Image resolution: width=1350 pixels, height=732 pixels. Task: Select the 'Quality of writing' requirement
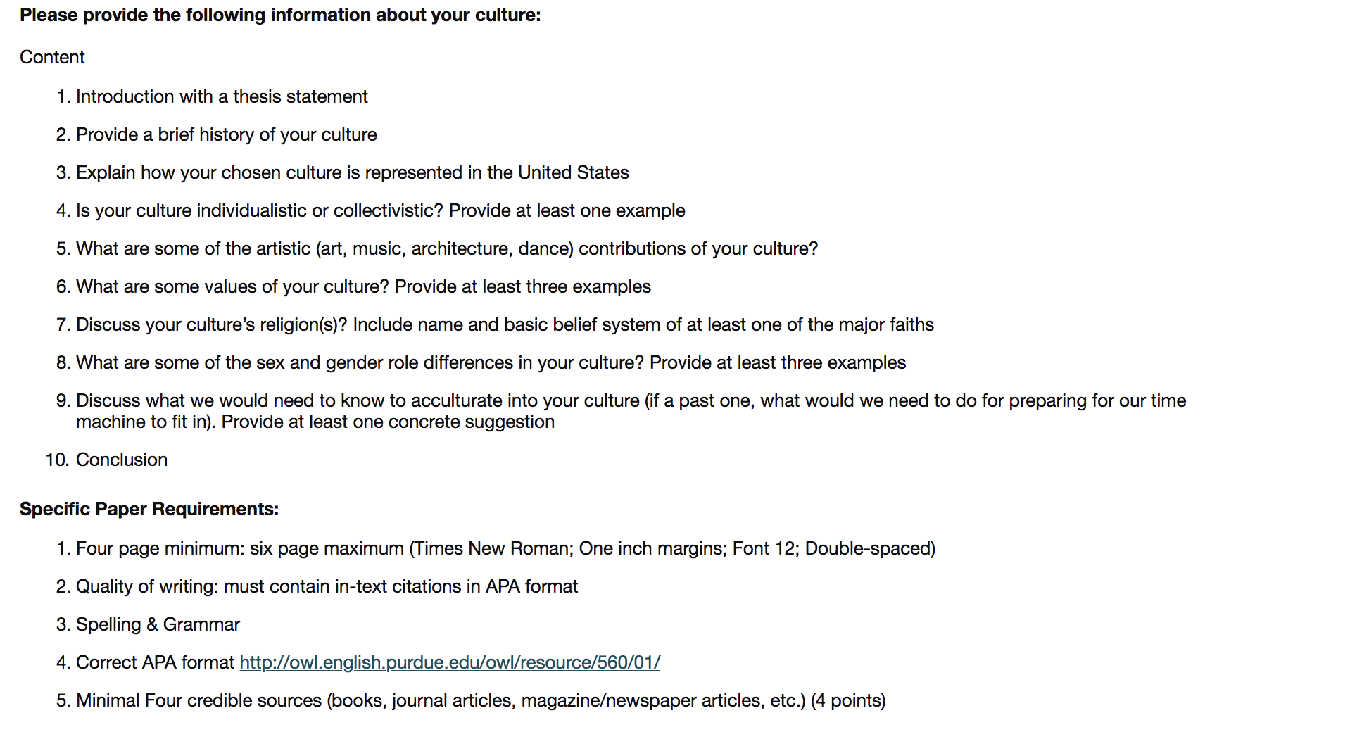(327, 586)
